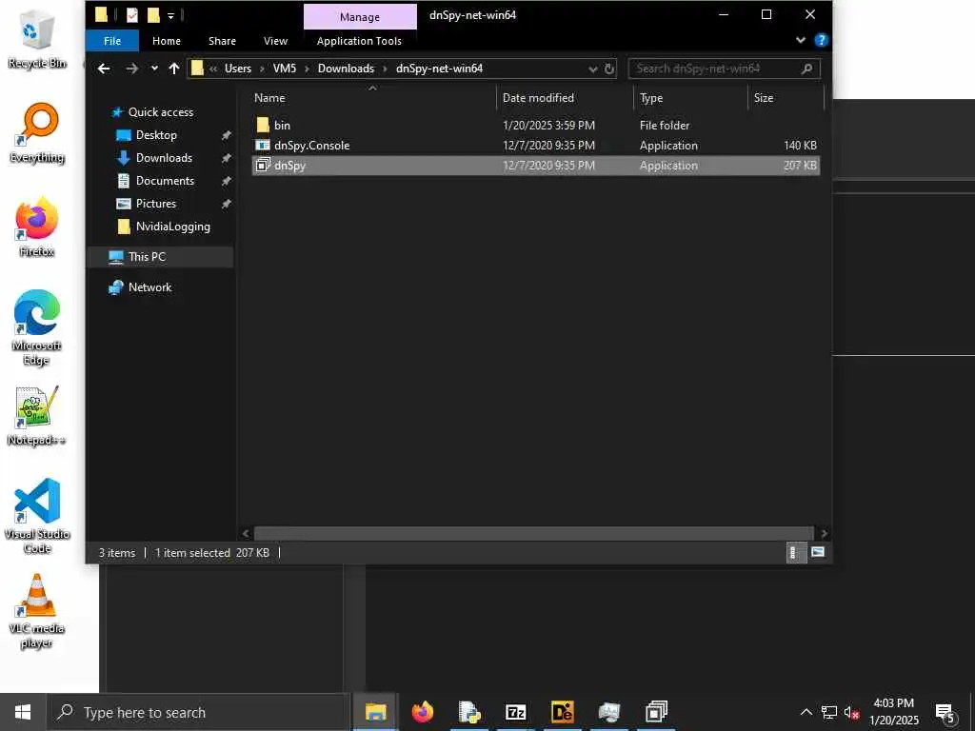Expand path after Users breadcrumb

pyautogui.click(x=263, y=69)
